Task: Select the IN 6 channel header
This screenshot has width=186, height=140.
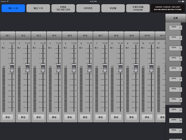Action: coord(85,36)
